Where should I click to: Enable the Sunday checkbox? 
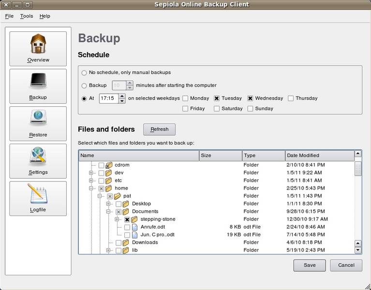point(250,109)
